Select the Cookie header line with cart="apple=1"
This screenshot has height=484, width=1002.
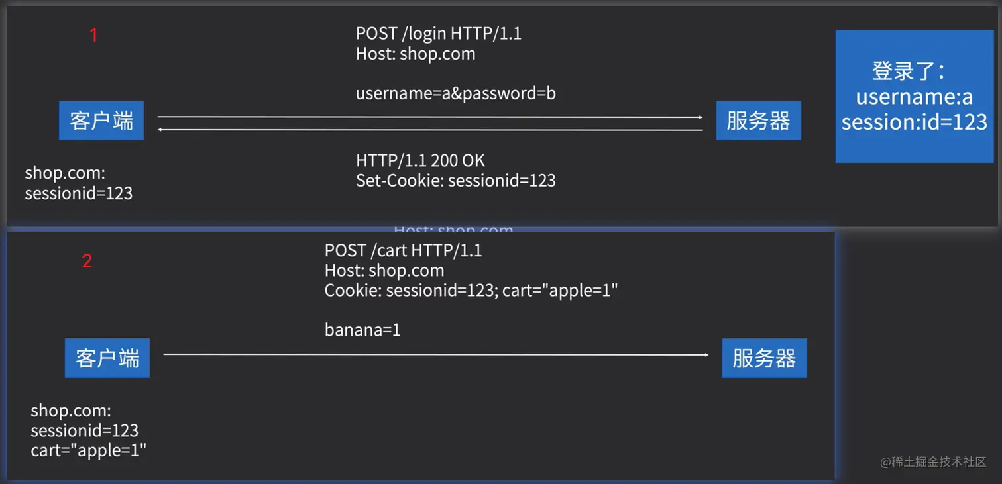[x=471, y=290]
